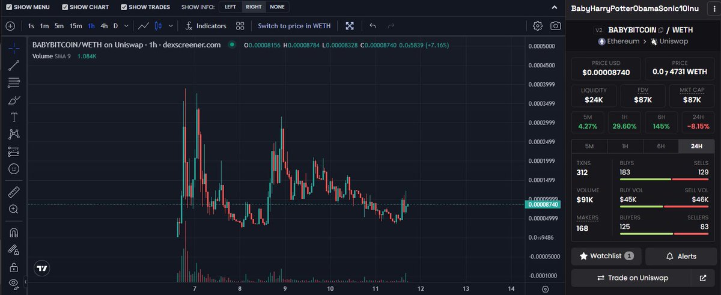
Task: Activate the zoom in tool
Action: 14,209
